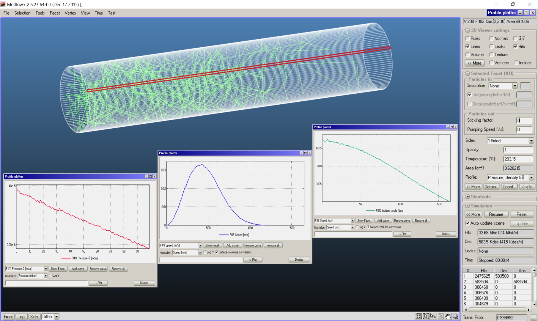Select the vertex selection (SVx) cursor icon
The height and width of the screenshot is (321, 538).
tap(433, 316)
